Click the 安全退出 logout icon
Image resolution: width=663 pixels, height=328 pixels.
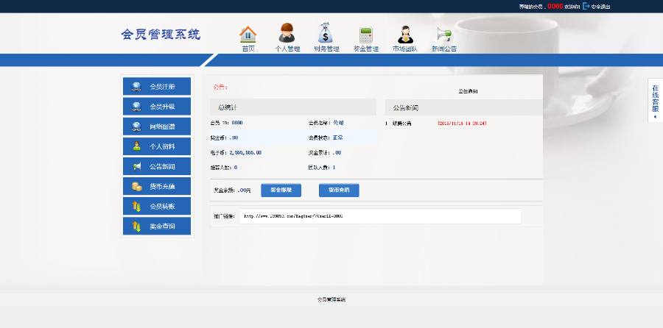click(x=586, y=7)
